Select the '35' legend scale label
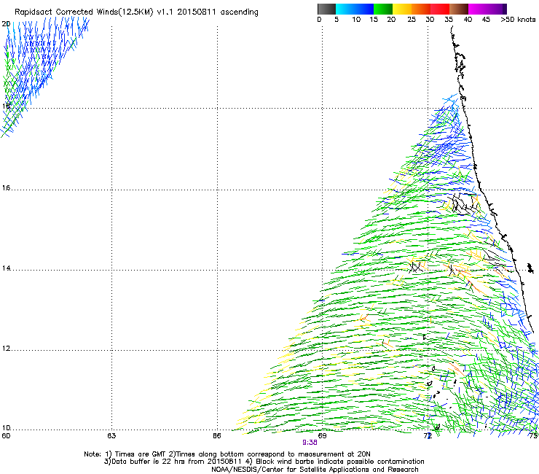 coord(449,20)
